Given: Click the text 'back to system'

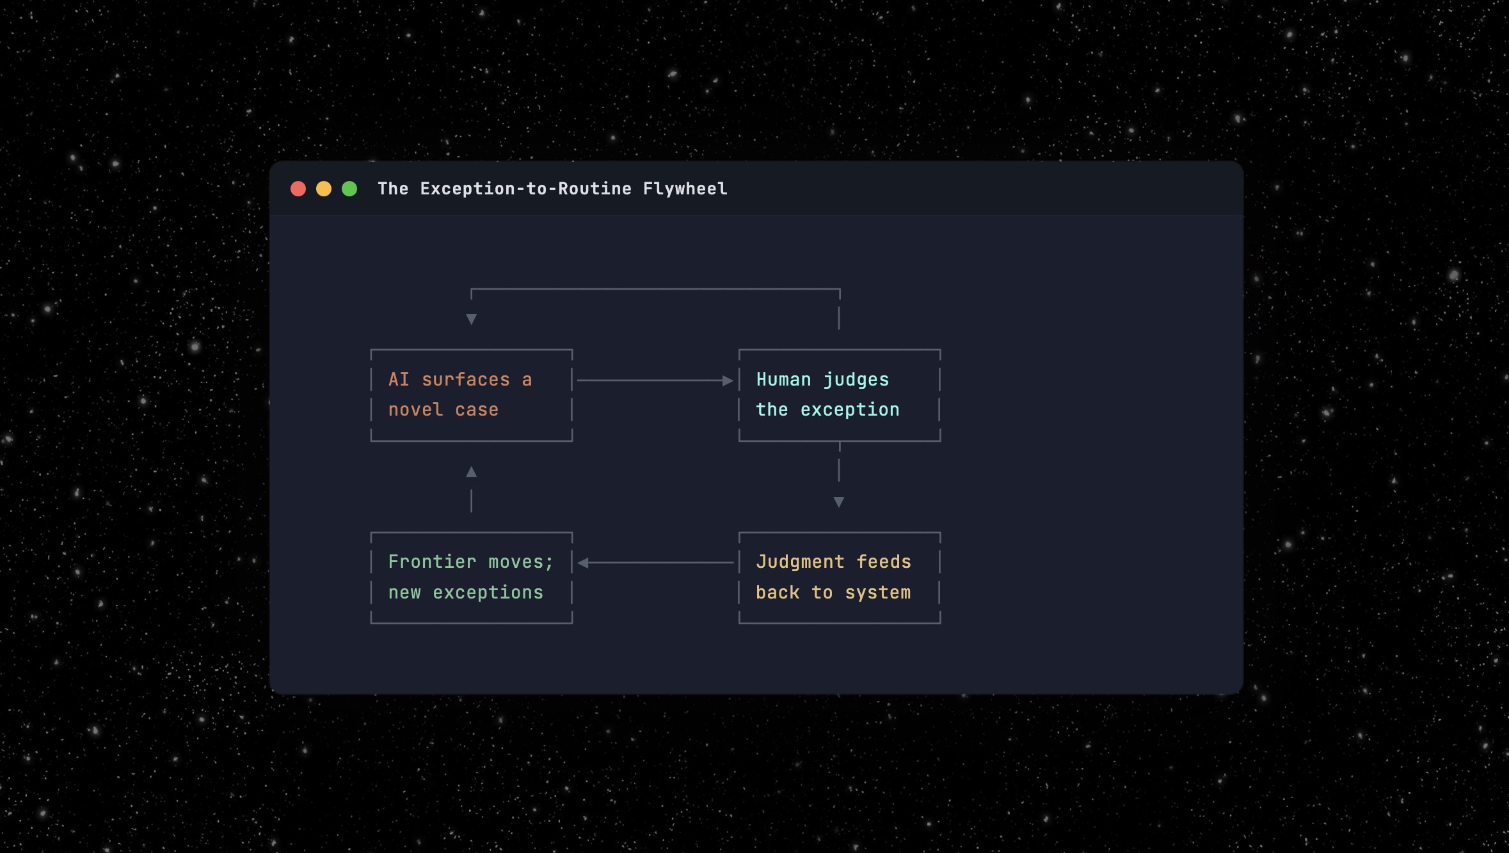Looking at the screenshot, I should [x=833, y=593].
